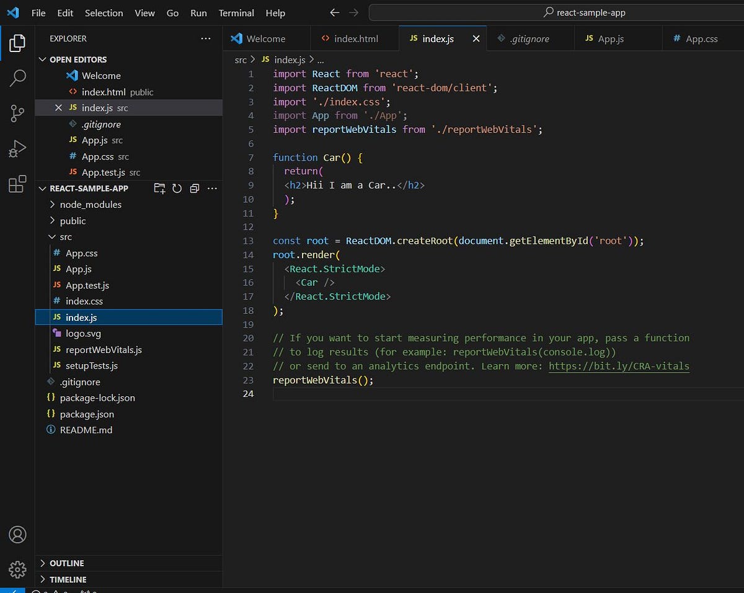Close the index.js editor tab

point(476,38)
